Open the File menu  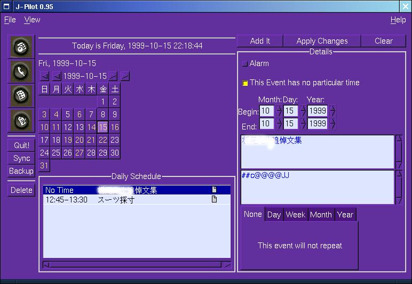[x=10, y=20]
